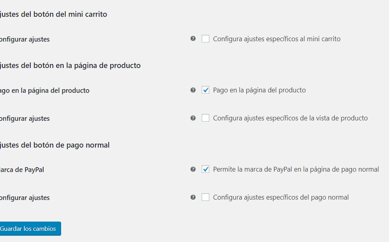
Task: Click 'Configurar ajustes' label under pago normal heading
Action: tap(24, 198)
